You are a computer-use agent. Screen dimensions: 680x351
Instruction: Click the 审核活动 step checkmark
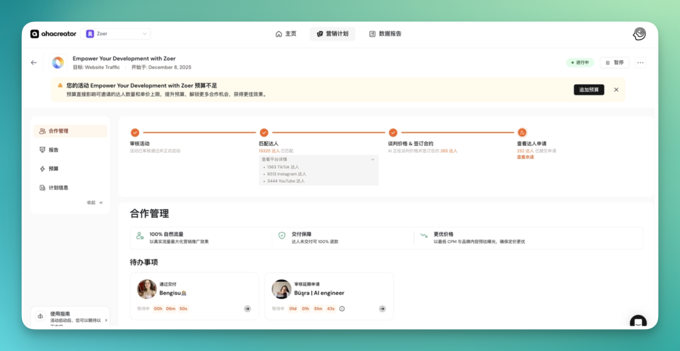pyautogui.click(x=135, y=132)
